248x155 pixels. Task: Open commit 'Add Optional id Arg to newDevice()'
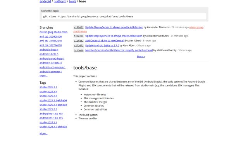tap(105, 41)
